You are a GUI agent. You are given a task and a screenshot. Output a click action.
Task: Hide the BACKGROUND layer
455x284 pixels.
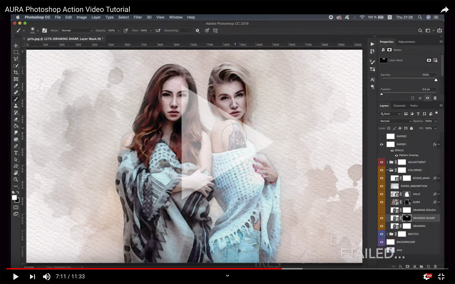coord(381,242)
